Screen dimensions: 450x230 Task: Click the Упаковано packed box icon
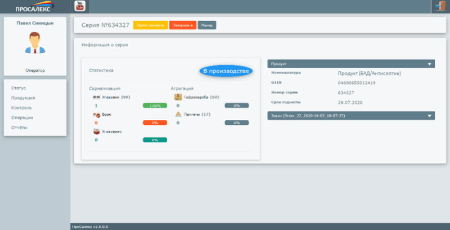96,132
